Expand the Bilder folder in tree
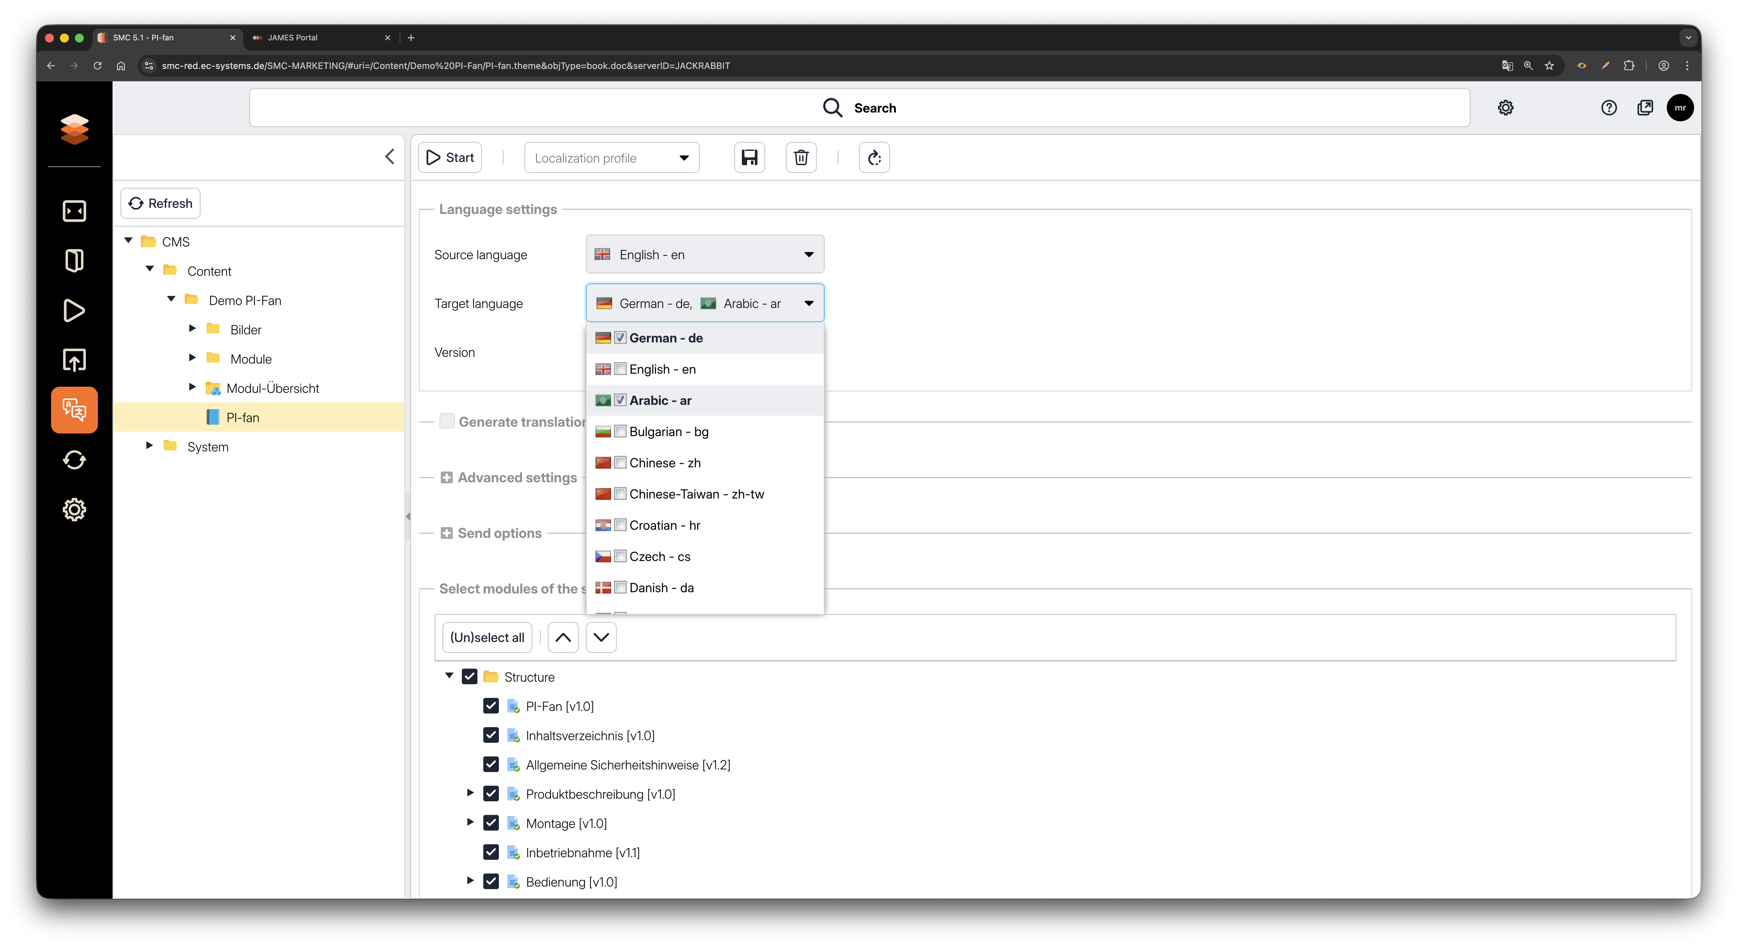 coord(192,328)
